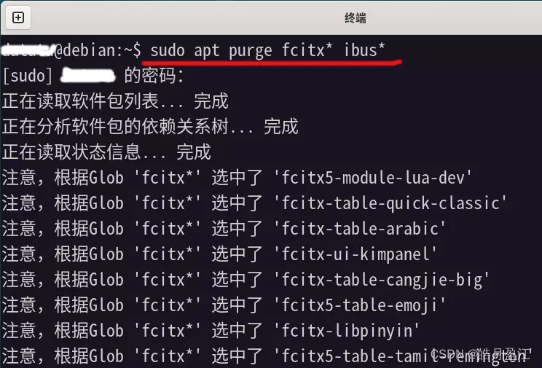
Task: Open a new terminal tab
Action: coord(18,17)
